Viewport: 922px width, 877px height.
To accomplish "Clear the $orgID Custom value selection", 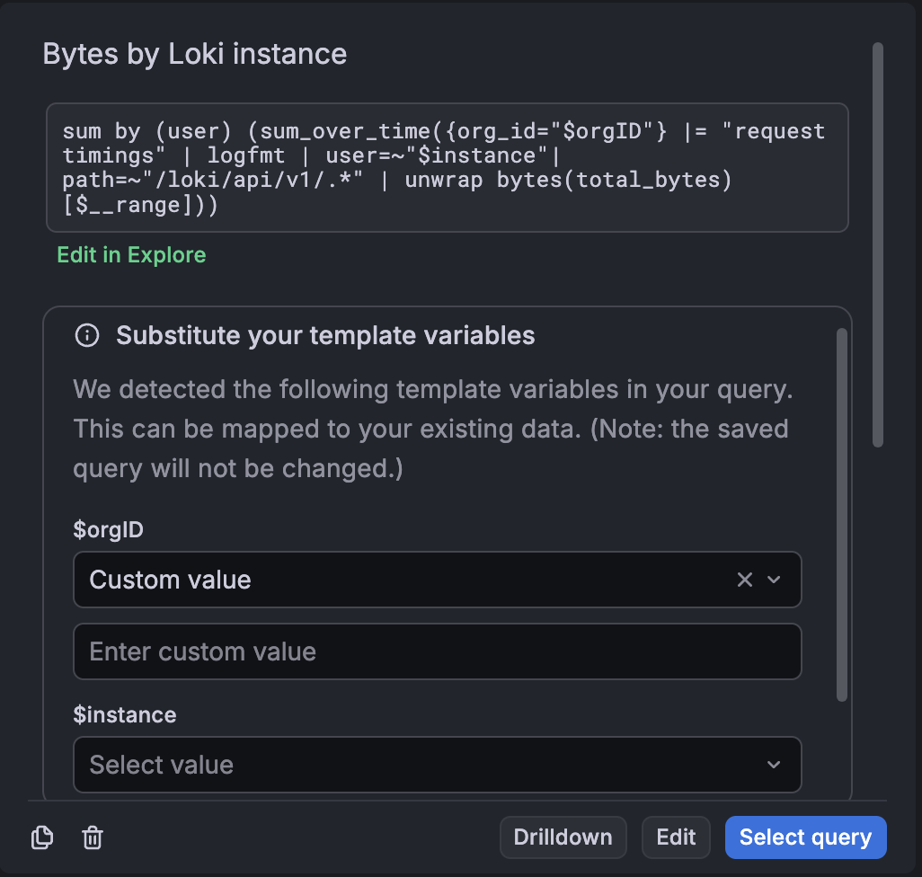I will click(744, 580).
